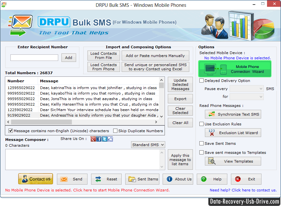281x206 pixels.
Task: Click the green question mark Help icon
Action: pyautogui.click(x=204, y=179)
